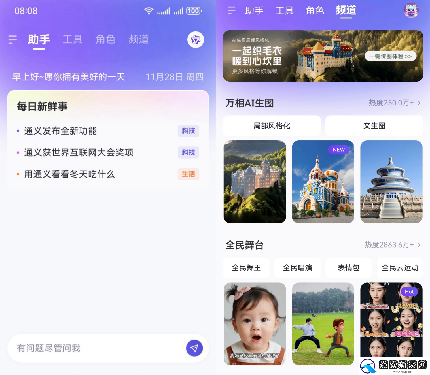Open the hamburger menu on the 助手 screen
This screenshot has height=375, width=430.
[12, 40]
